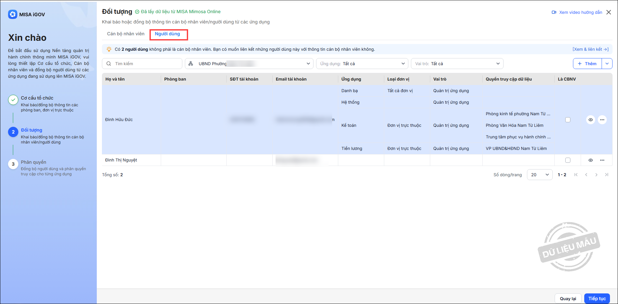This screenshot has height=304, width=618.
Task: Go to the last page of results
Action: tap(607, 175)
